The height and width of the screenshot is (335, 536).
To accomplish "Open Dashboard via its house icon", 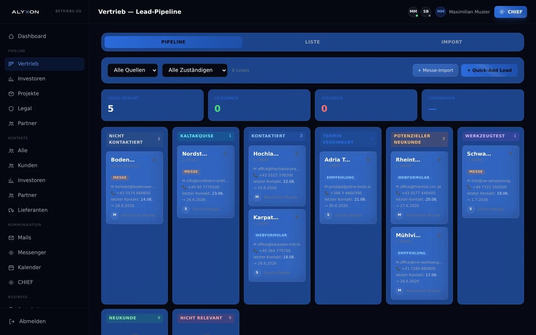I will [x=11, y=36].
